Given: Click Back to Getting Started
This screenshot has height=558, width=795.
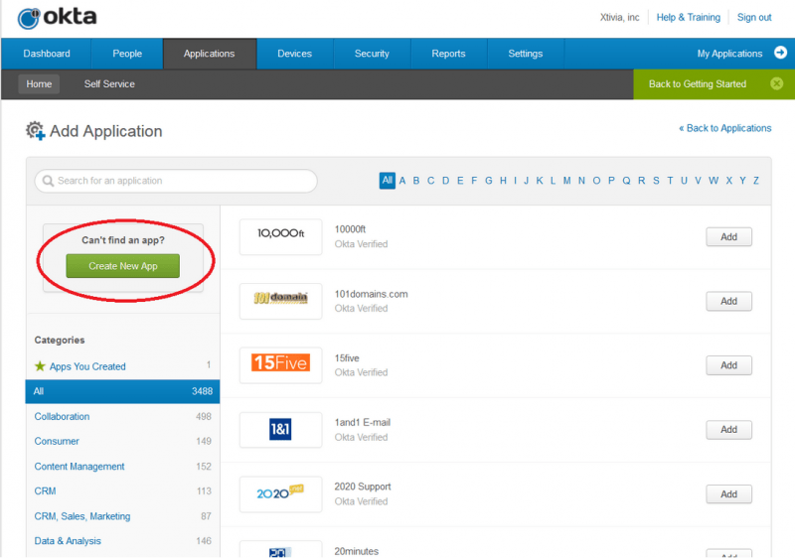Looking at the screenshot, I should coord(698,84).
